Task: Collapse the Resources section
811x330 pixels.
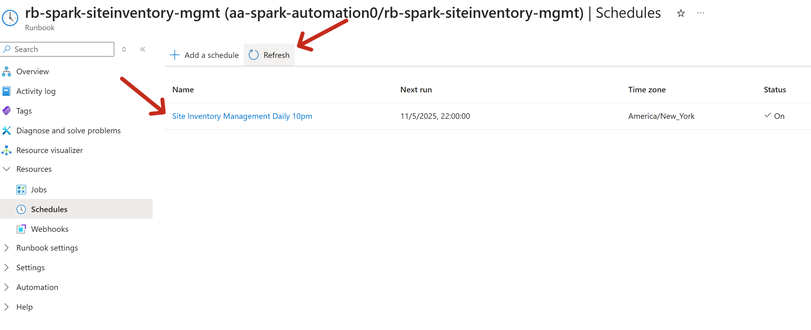Action: (x=6, y=169)
